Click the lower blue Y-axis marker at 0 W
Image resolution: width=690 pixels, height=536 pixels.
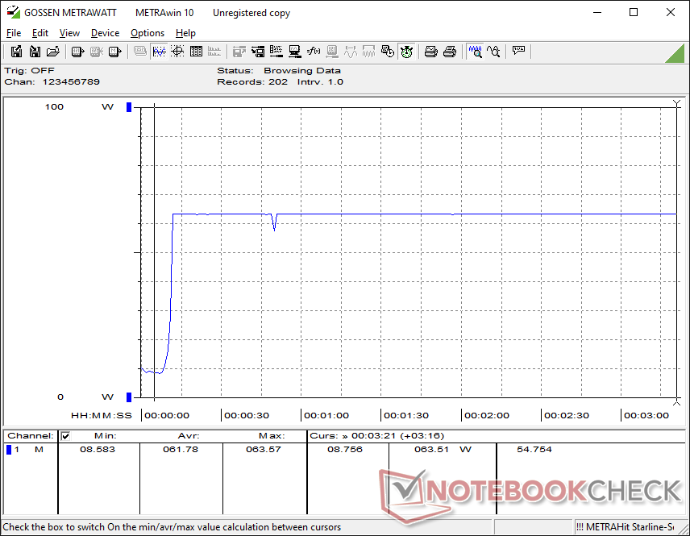coord(128,397)
